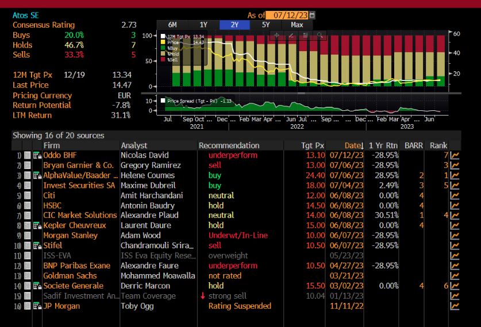481x327 pixels.
Task: Open the rating chart icon for Invest Securities SA
Action: (455, 186)
